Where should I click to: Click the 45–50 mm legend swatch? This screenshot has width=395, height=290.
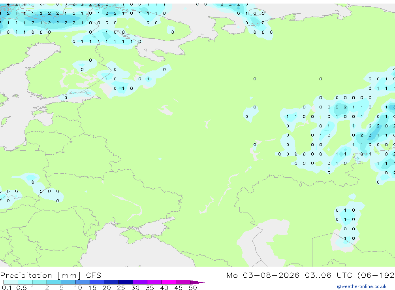click(183, 282)
